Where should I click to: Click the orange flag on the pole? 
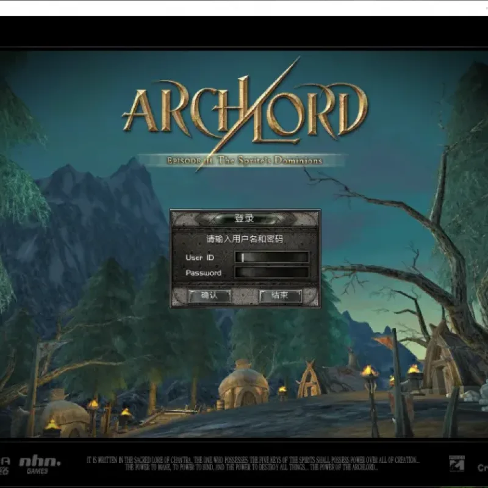pyautogui.click(x=383, y=343)
